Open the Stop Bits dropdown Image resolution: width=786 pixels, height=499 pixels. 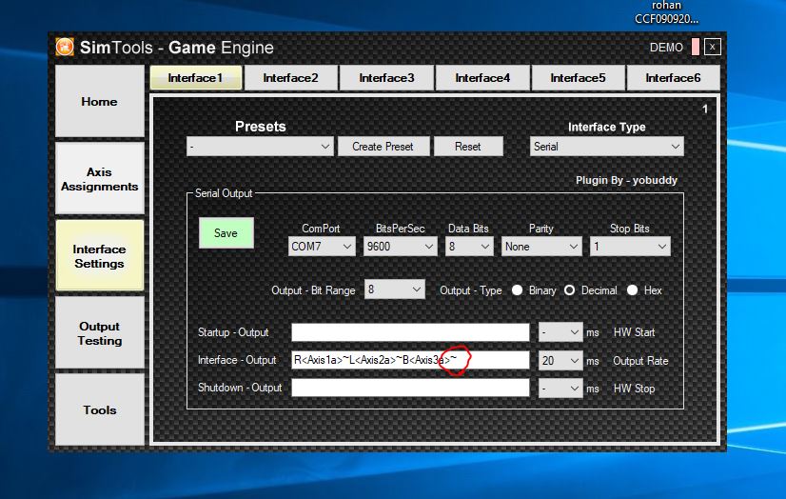tap(630, 247)
